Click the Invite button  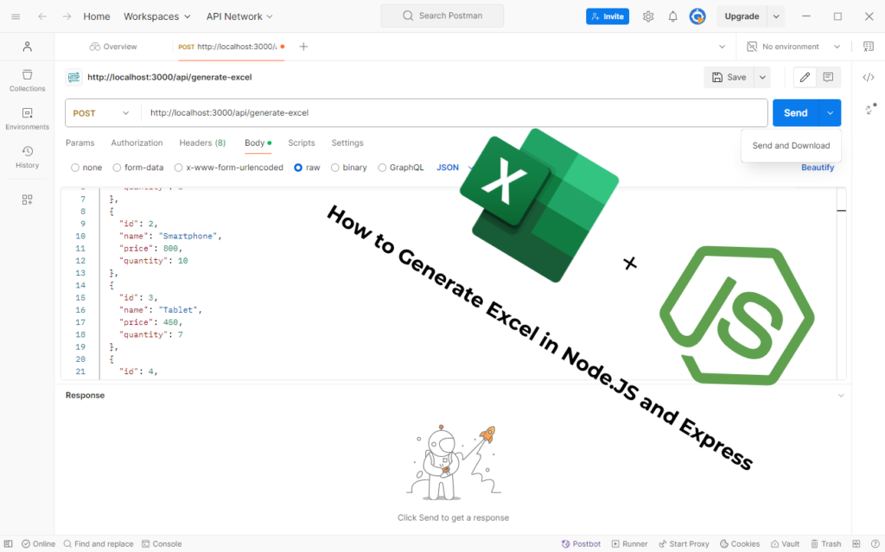coord(608,16)
